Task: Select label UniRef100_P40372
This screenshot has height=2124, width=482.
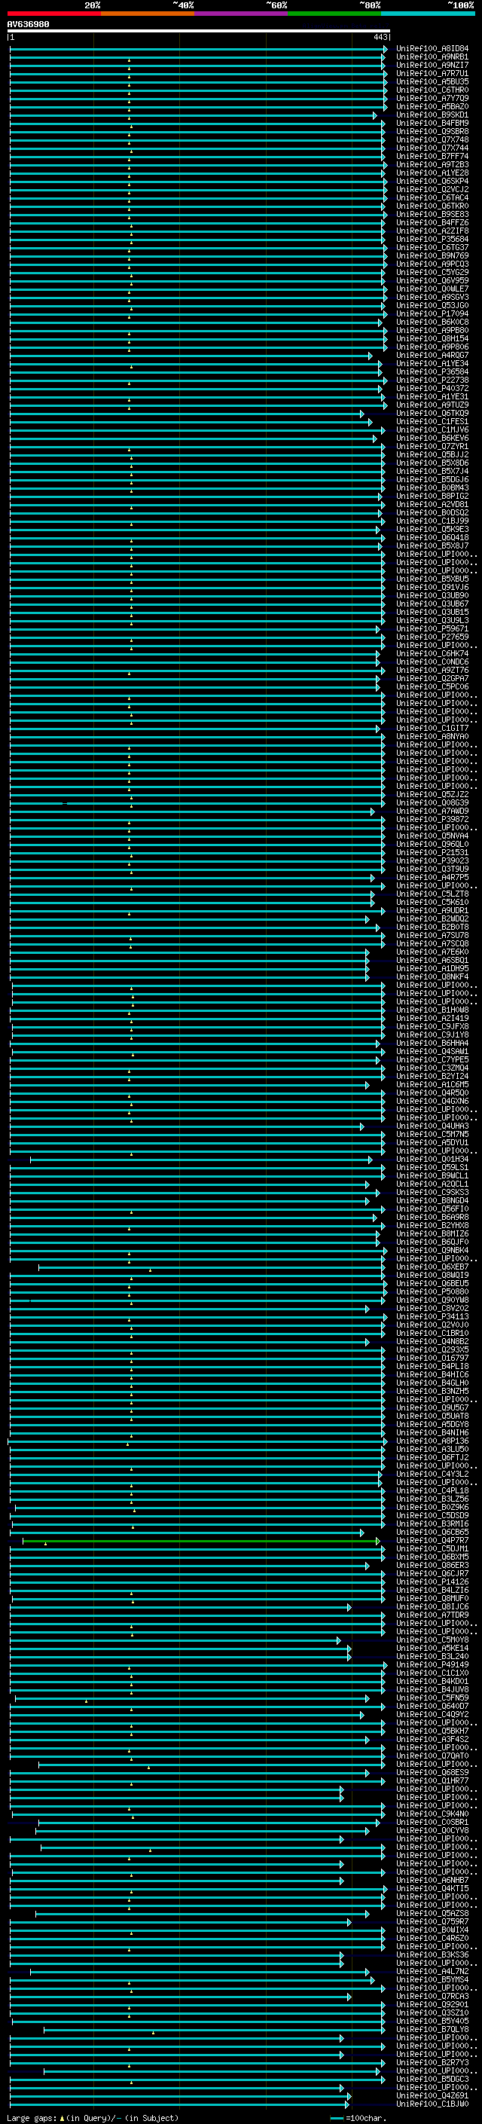Action: [432, 388]
